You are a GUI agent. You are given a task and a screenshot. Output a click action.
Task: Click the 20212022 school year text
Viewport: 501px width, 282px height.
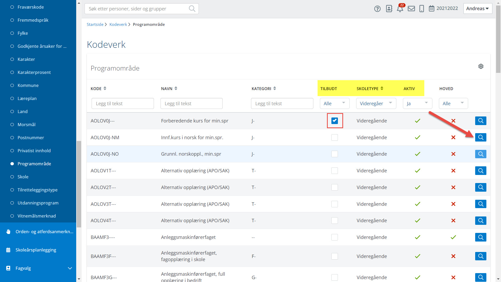click(x=447, y=8)
